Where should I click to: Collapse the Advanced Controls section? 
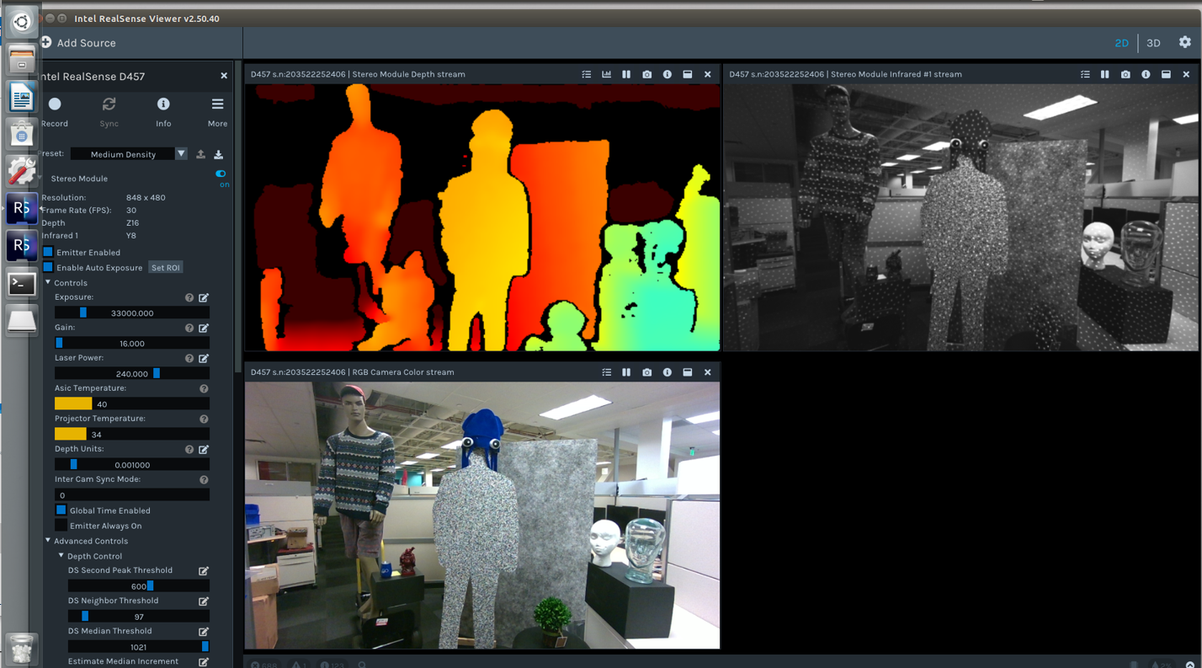click(x=48, y=541)
